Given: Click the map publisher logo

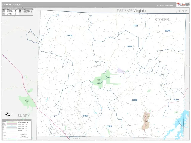Looking at the screenshot, I should 181,4.
